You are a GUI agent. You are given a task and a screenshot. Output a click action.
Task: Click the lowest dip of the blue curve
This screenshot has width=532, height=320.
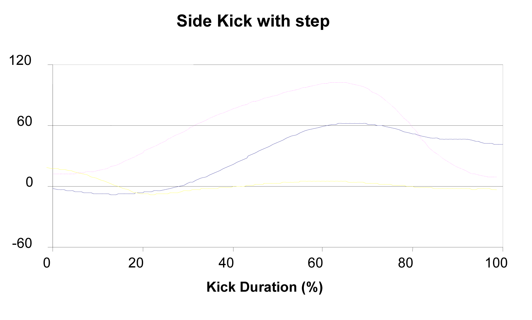[x=113, y=195]
